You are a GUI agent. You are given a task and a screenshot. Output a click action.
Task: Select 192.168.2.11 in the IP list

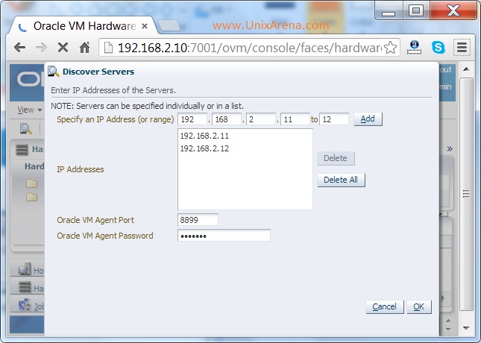coord(204,136)
